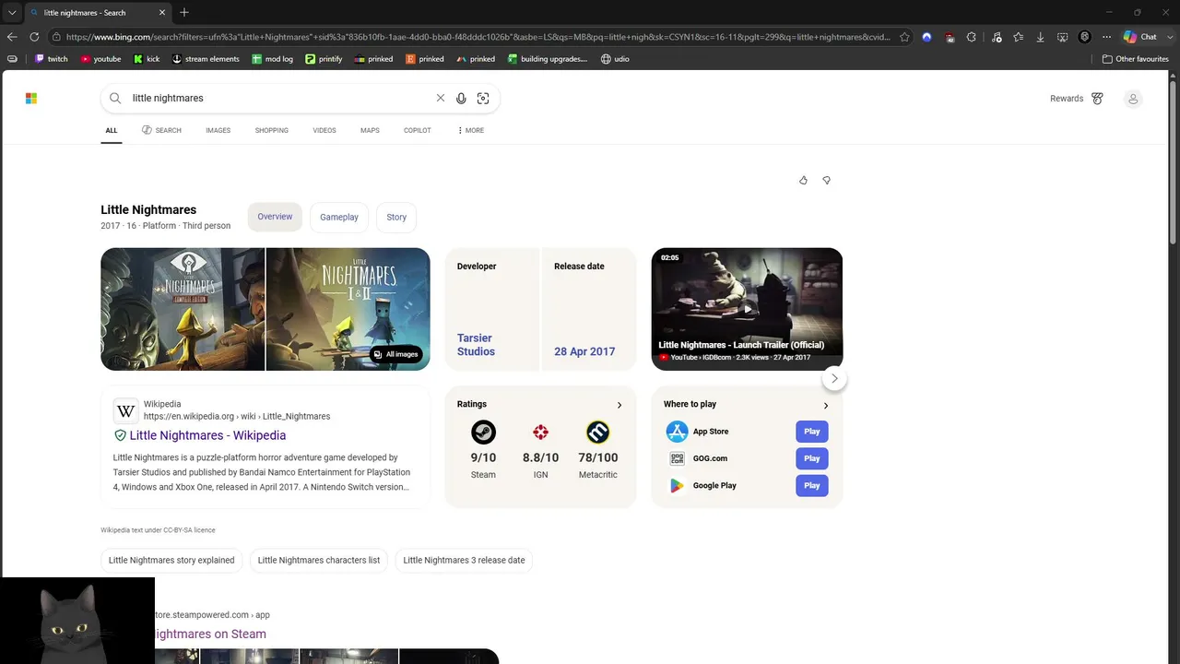Open the Complete Edition cover image
This screenshot has width=1180, height=664.
pyautogui.click(x=183, y=309)
